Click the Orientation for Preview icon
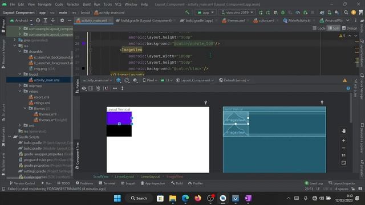Viewport: 365px width, 205px height. [127, 80]
